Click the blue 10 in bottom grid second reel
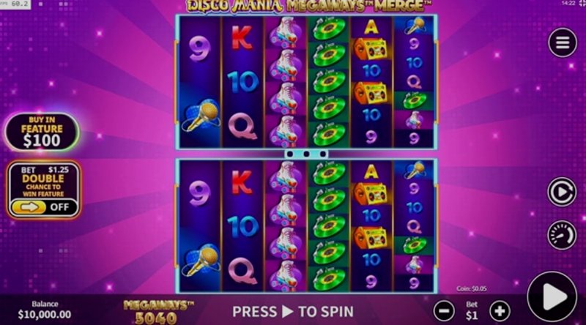Screen dimensions: 586x325 tap(243, 227)
